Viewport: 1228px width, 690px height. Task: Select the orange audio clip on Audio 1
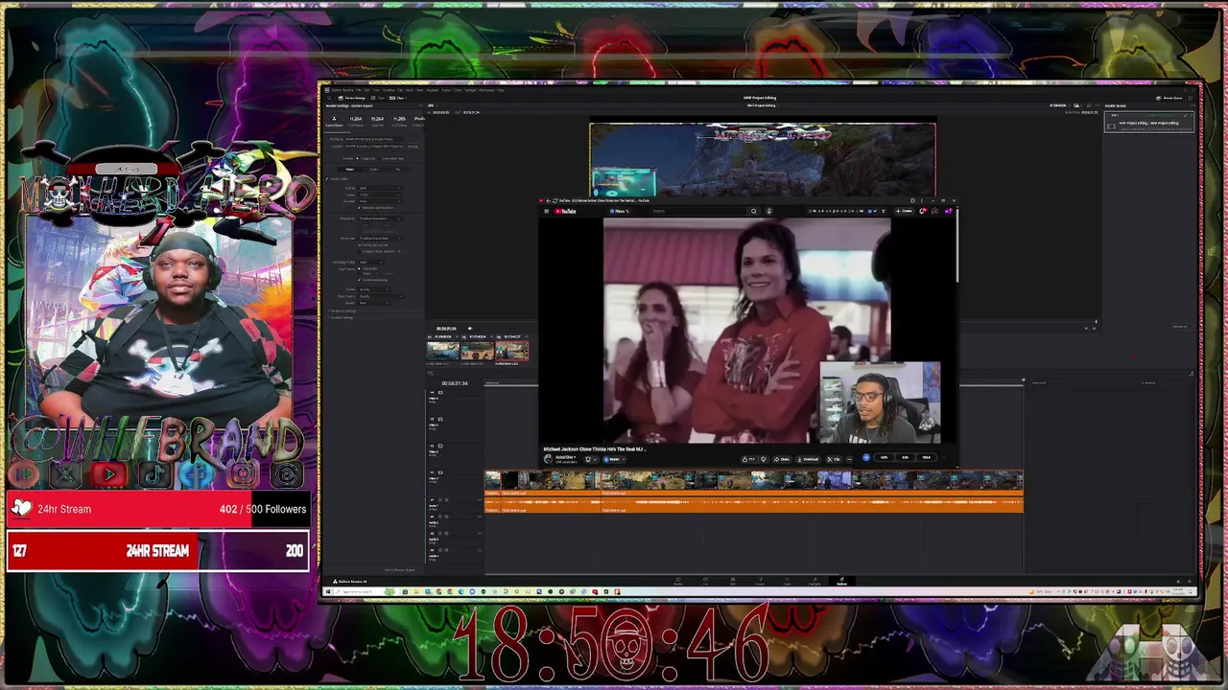click(x=753, y=504)
